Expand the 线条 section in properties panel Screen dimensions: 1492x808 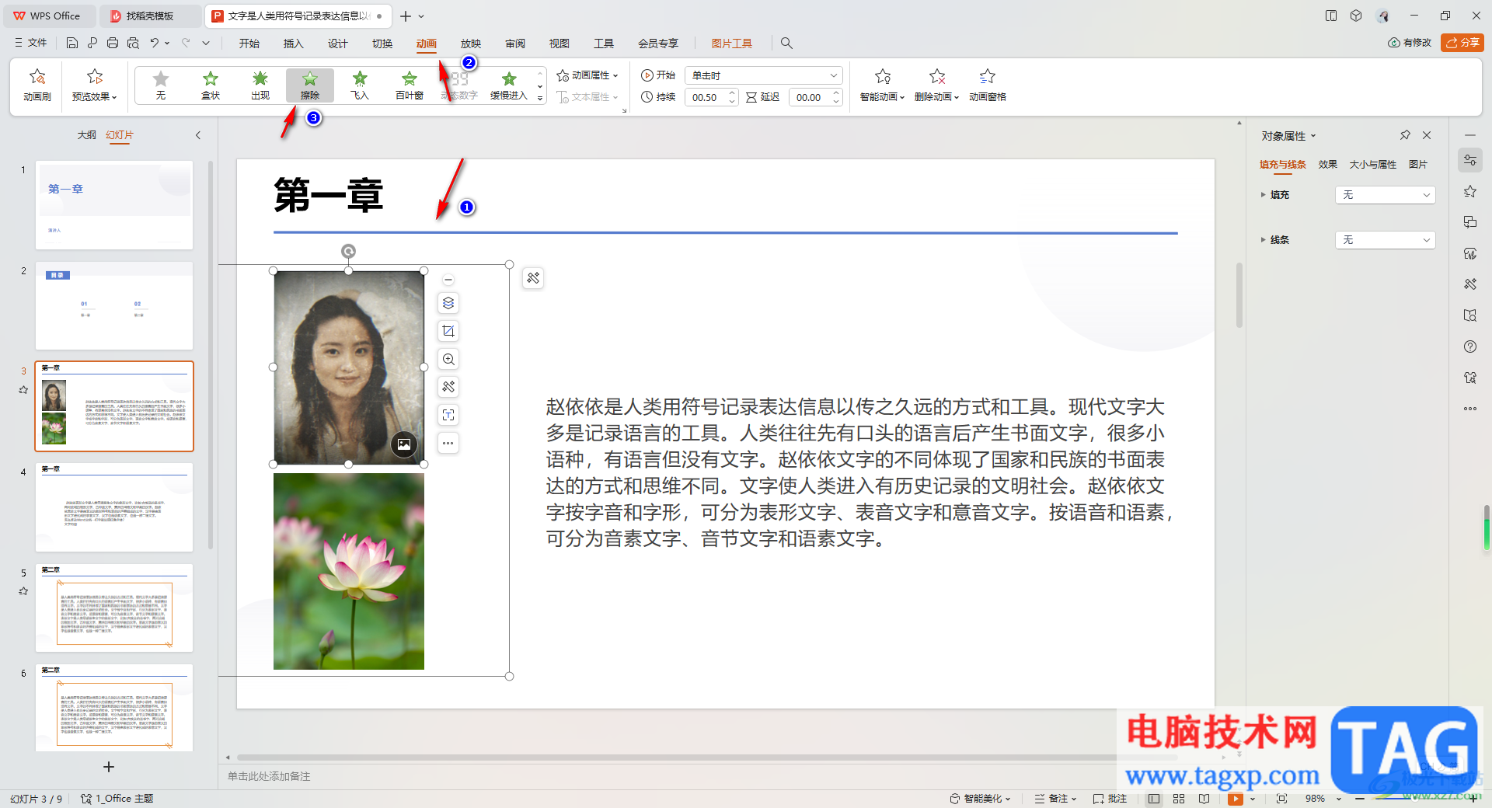tap(1264, 240)
